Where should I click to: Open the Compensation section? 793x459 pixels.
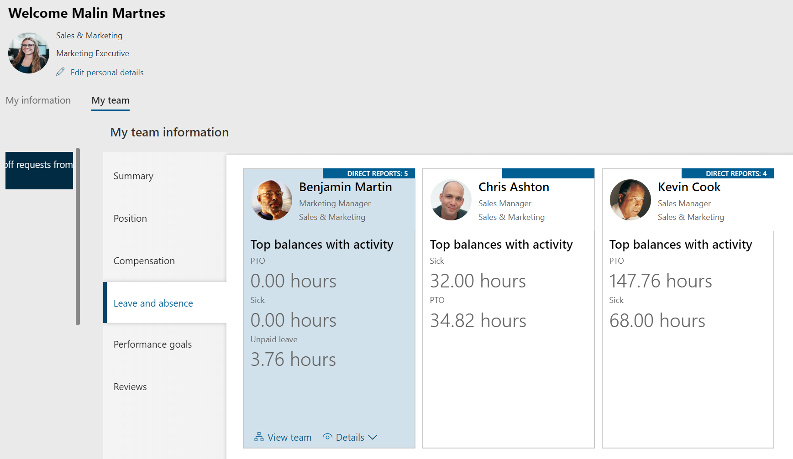point(144,261)
